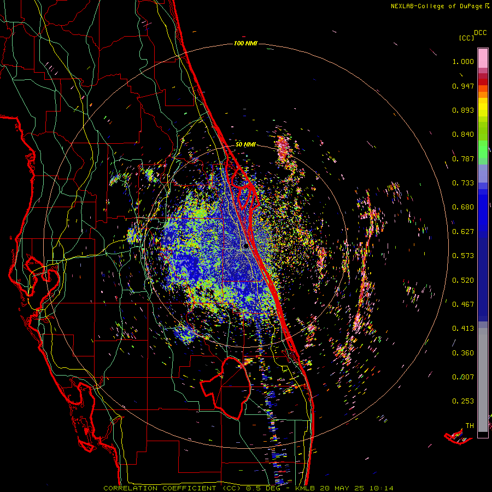Click the 50 NMI range ring label

(x=245, y=144)
